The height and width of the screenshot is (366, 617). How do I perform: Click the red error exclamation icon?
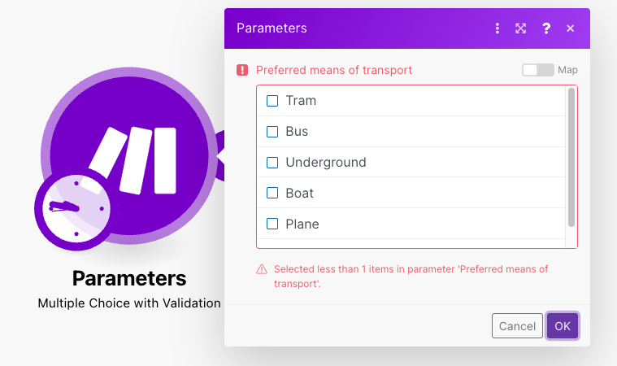(242, 70)
